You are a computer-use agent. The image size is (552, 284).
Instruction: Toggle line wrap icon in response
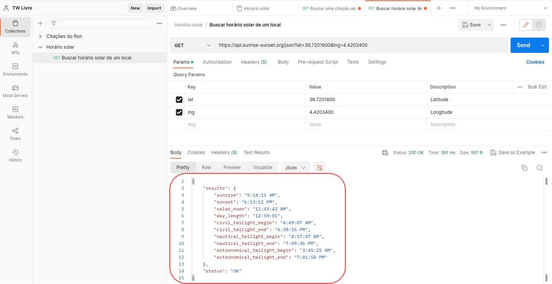coord(320,167)
